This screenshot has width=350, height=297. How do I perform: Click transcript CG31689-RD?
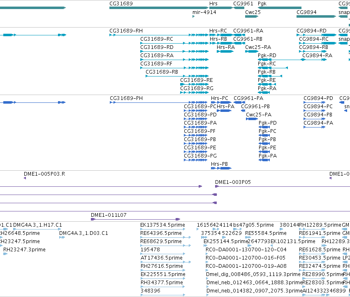point(157,47)
